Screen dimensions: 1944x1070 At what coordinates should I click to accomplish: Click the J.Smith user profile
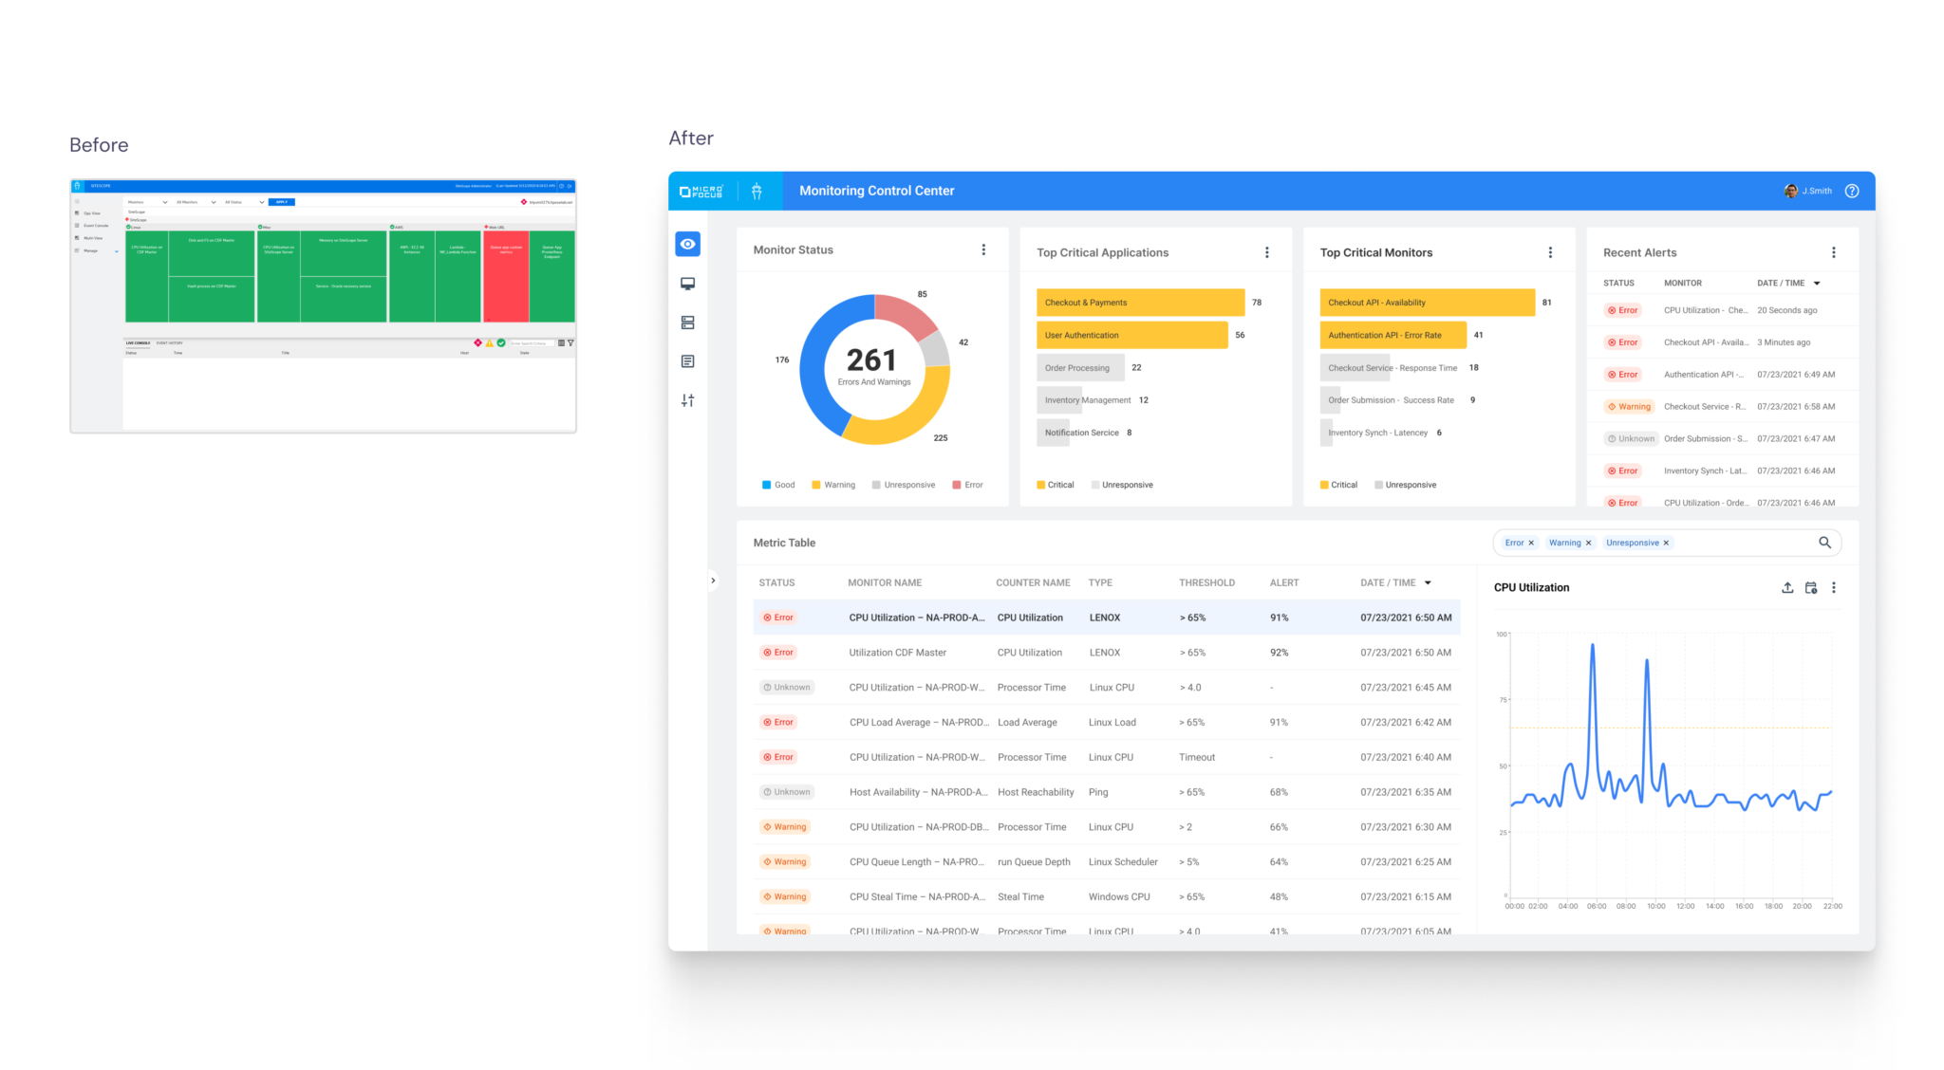point(1807,191)
